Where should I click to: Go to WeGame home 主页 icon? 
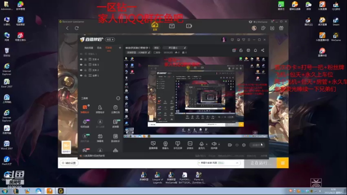155,26
